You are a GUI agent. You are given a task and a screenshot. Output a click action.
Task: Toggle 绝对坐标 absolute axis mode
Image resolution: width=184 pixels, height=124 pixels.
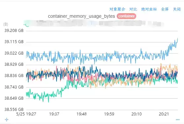coord(149,9)
